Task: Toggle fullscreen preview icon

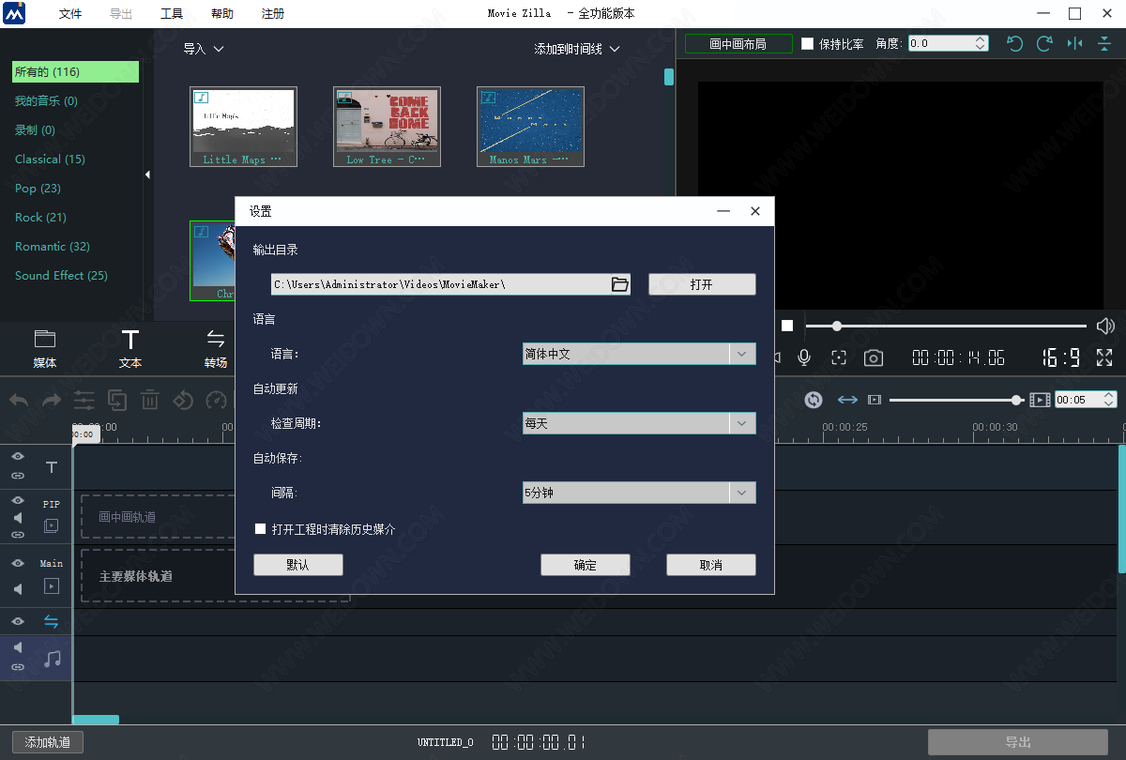Action: coord(1104,357)
